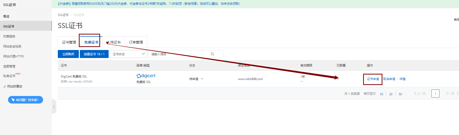Select the 订单管理 tab
Viewport: 459px width, 135px height.
[x=136, y=42]
